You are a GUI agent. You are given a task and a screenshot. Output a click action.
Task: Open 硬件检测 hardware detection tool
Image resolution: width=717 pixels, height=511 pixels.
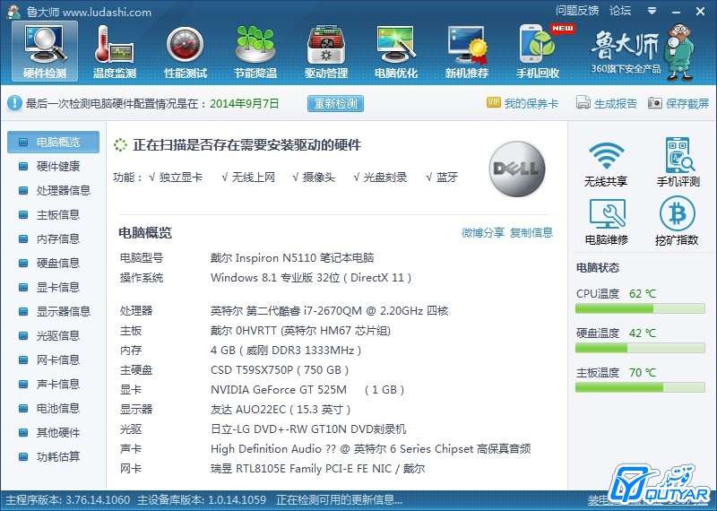pos(45,52)
